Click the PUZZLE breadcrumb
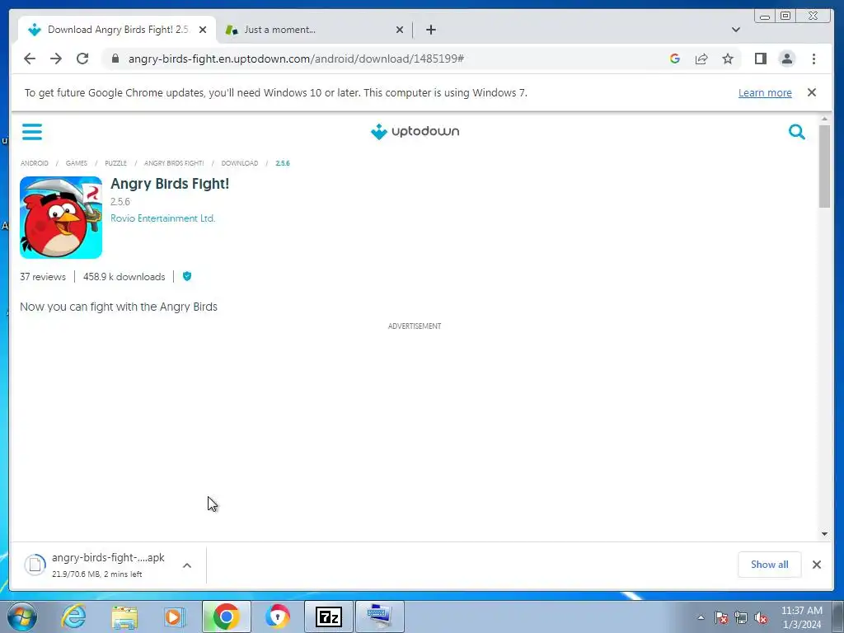Screen dimensions: 844x633 (x=115, y=163)
